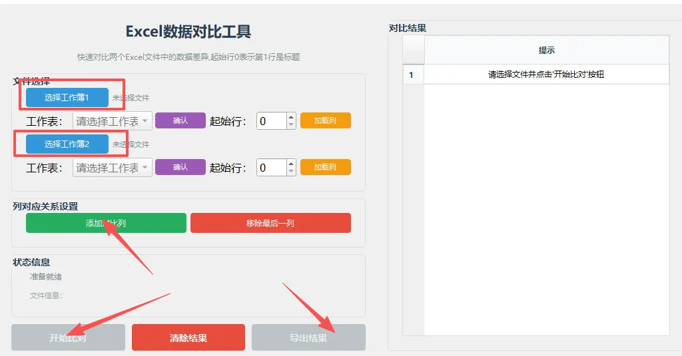Click the 导出结果 button
The height and width of the screenshot is (356, 682).
pyautogui.click(x=308, y=337)
